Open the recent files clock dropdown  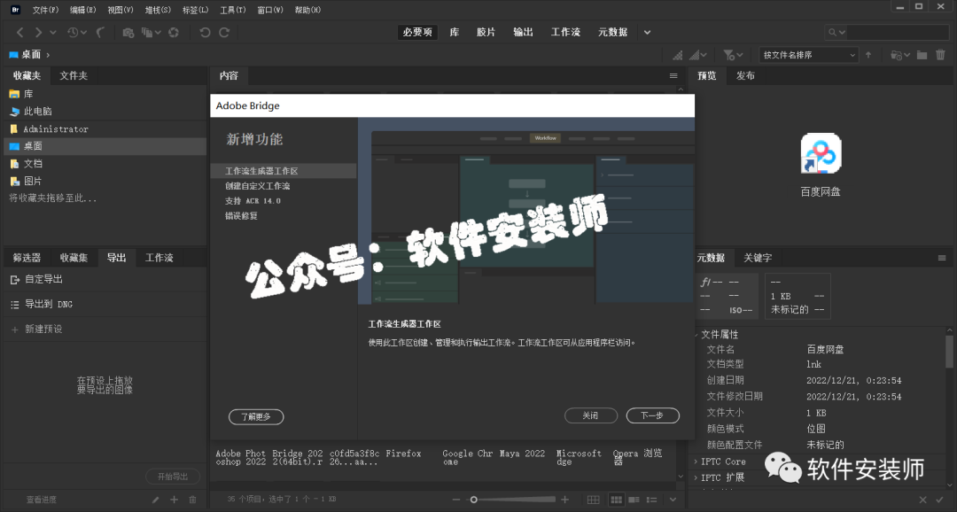point(76,33)
